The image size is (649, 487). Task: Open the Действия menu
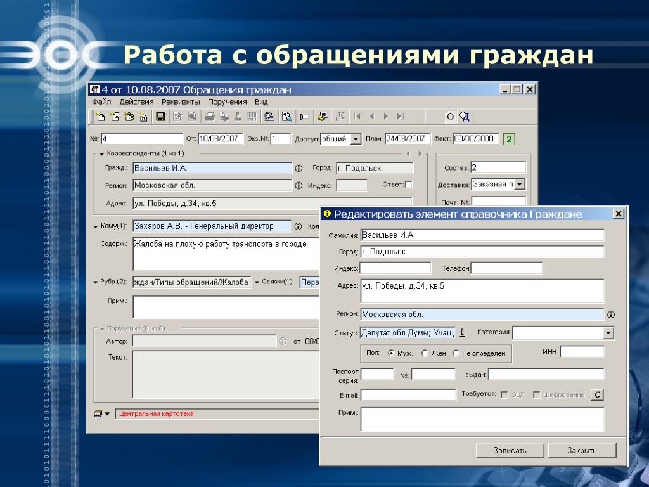(136, 102)
